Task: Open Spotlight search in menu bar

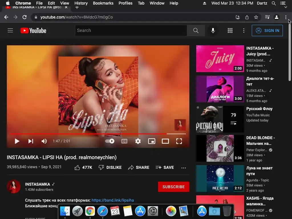Action: coord(273,3)
